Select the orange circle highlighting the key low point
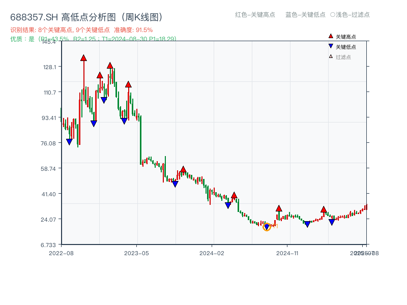407x305 pixels. (266, 227)
